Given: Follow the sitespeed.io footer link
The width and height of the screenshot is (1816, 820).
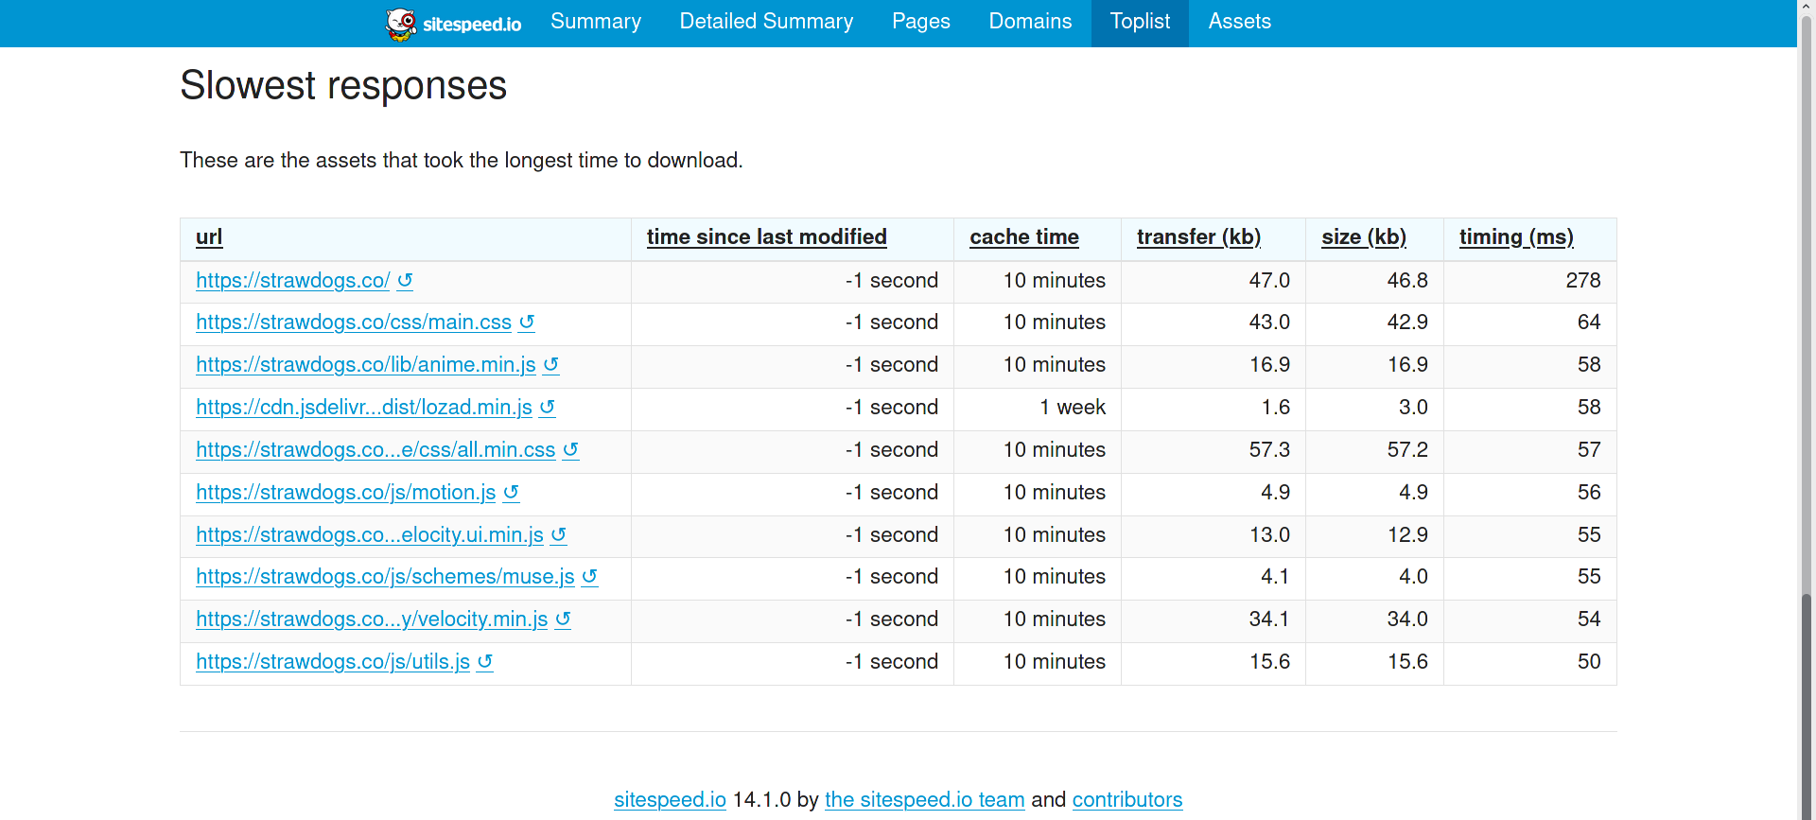Looking at the screenshot, I should click(670, 799).
